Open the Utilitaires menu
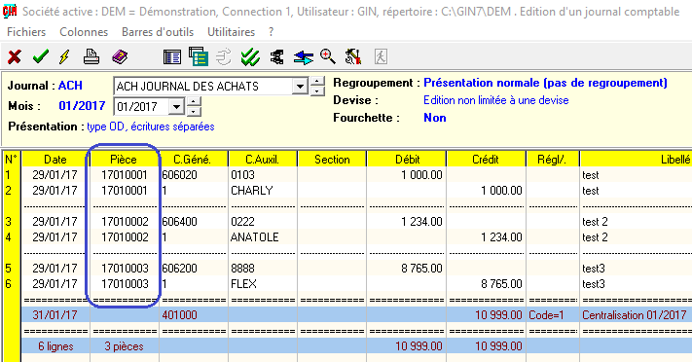This screenshot has width=692, height=362. pos(232,32)
